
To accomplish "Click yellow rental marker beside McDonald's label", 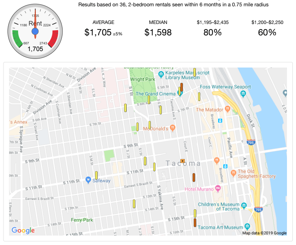I will [x=149, y=125].
